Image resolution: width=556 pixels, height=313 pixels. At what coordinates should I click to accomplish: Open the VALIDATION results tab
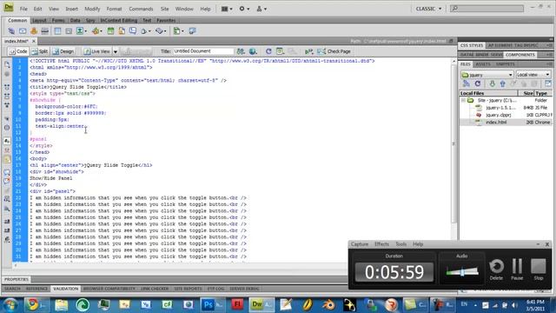tap(66, 289)
